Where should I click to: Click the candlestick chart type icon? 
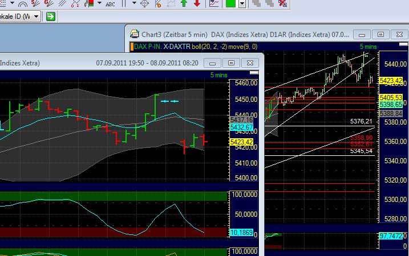click(89, 3)
